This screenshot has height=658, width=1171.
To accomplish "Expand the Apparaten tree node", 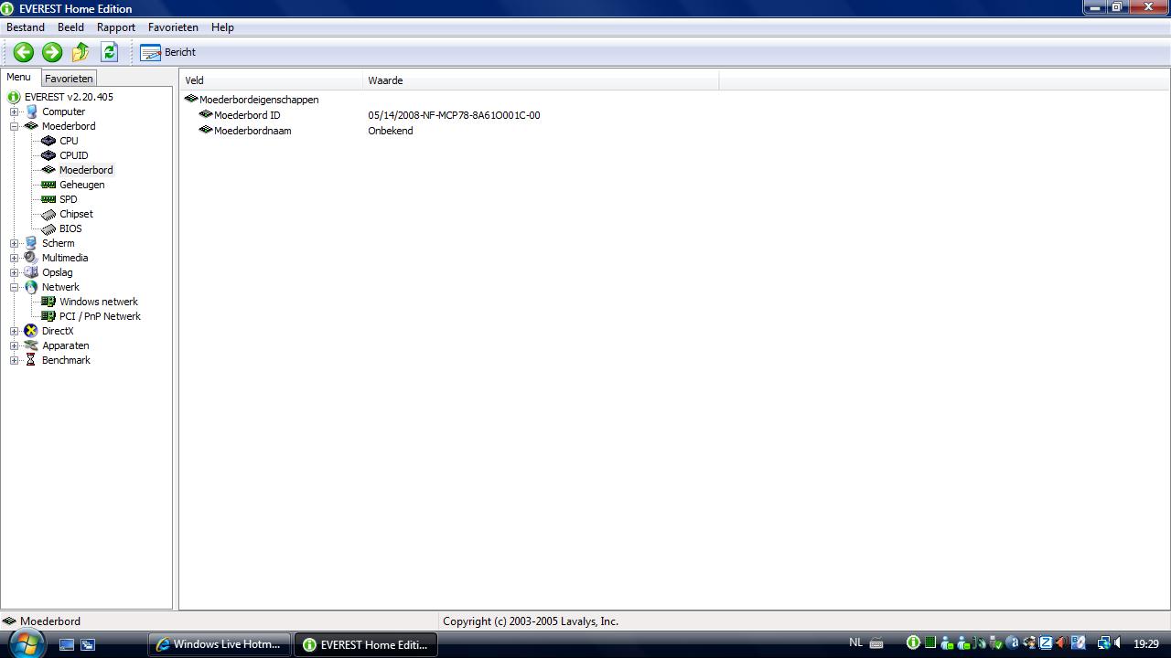I will [x=14, y=345].
